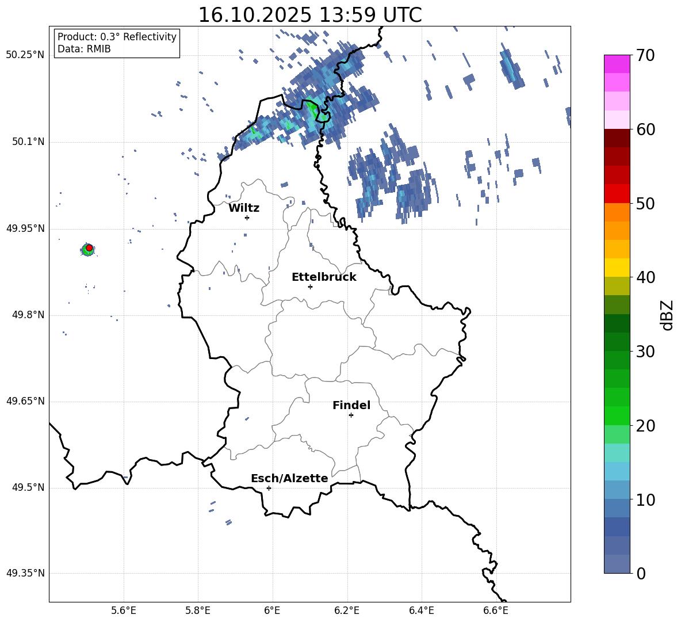Click the magenta swatch atop the colorbar
Viewport: 681px width, 622px height.
pos(617,64)
